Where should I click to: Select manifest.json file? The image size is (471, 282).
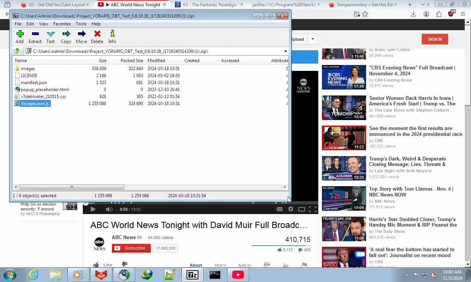click(x=34, y=83)
